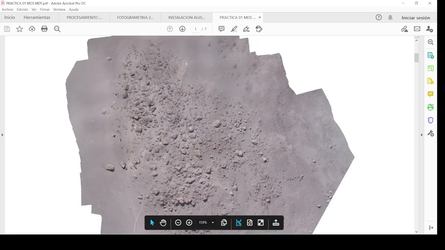Go to the next page arrow
This screenshot has width=445, height=250.
182,29
